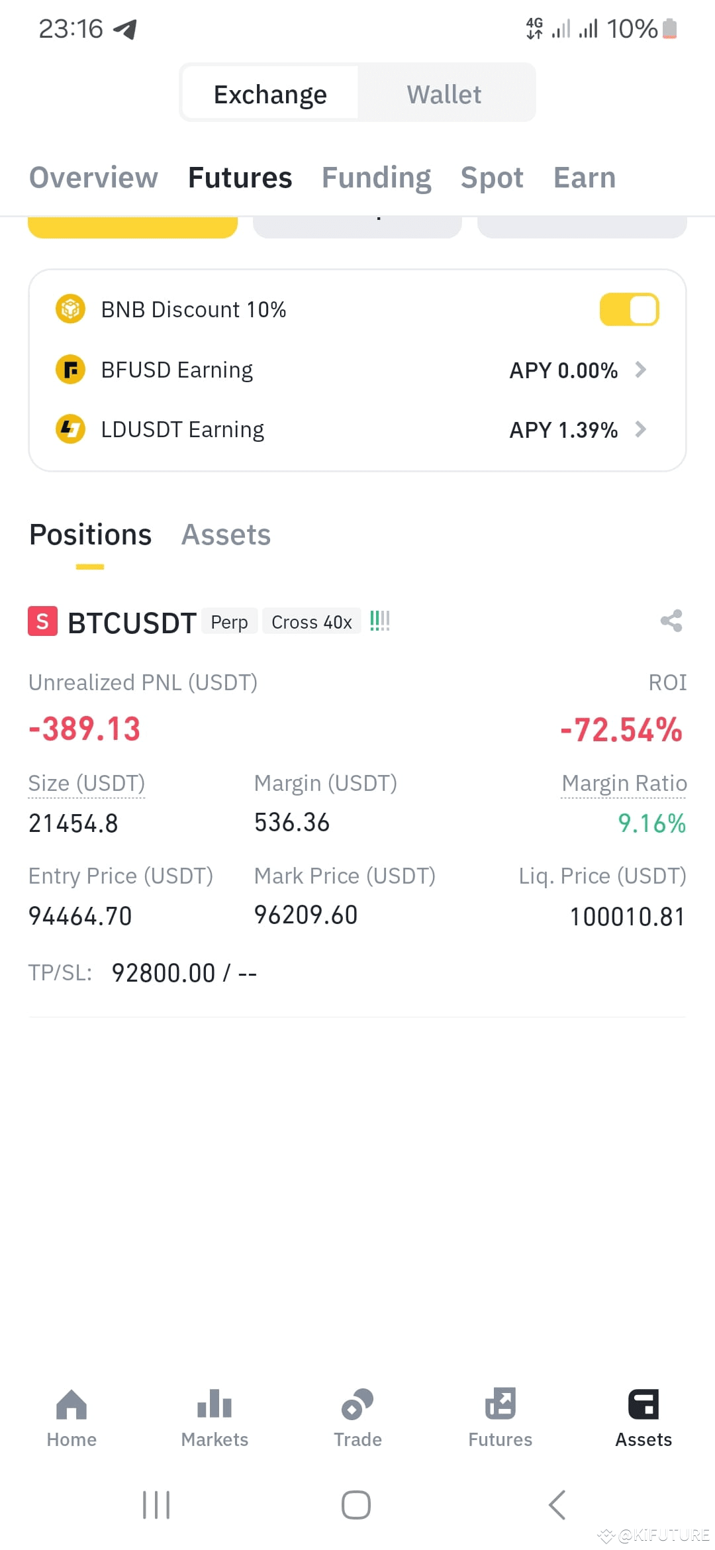Switch to Wallet mode

444,94
